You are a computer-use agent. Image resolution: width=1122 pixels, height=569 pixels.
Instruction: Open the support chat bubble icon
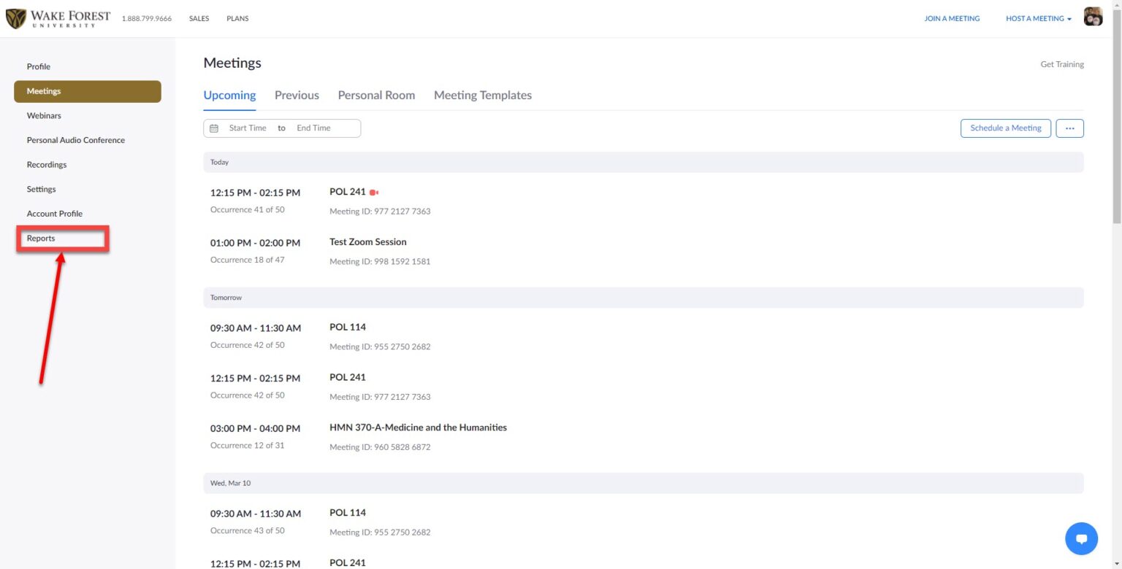pyautogui.click(x=1081, y=538)
